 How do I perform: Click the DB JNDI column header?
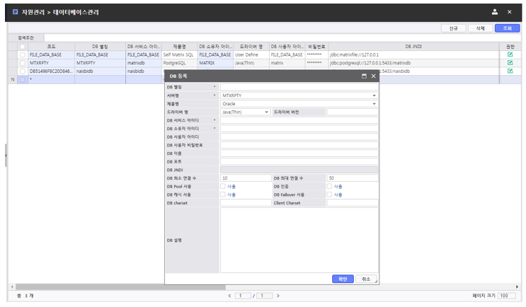click(x=414, y=46)
